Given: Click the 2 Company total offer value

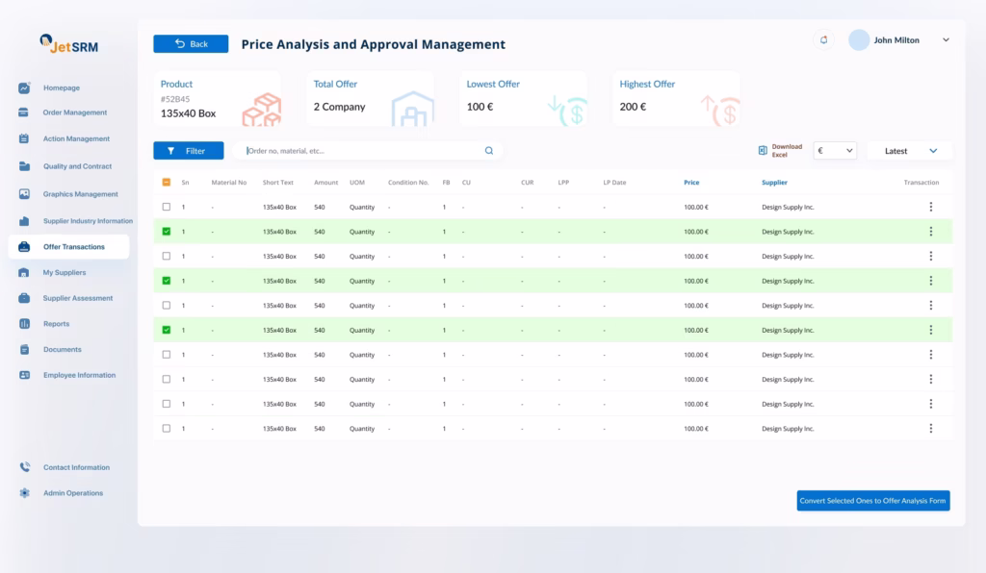Looking at the screenshot, I should [x=340, y=107].
